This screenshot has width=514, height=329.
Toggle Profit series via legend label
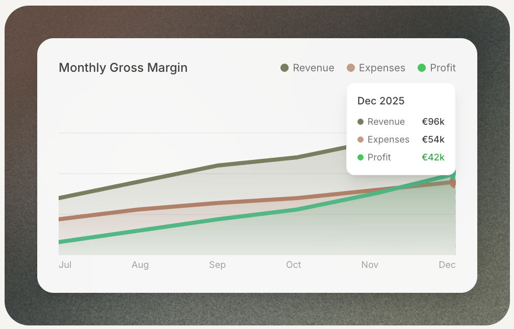coord(443,68)
